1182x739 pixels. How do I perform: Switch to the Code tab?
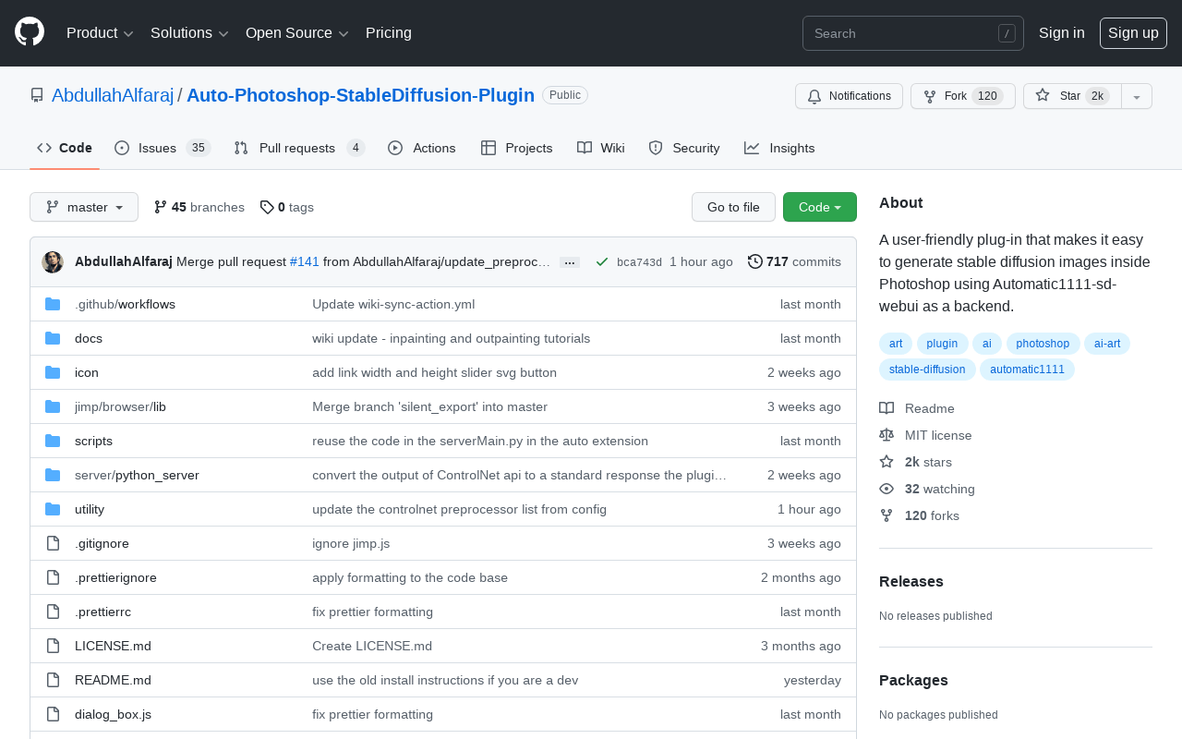pos(65,148)
